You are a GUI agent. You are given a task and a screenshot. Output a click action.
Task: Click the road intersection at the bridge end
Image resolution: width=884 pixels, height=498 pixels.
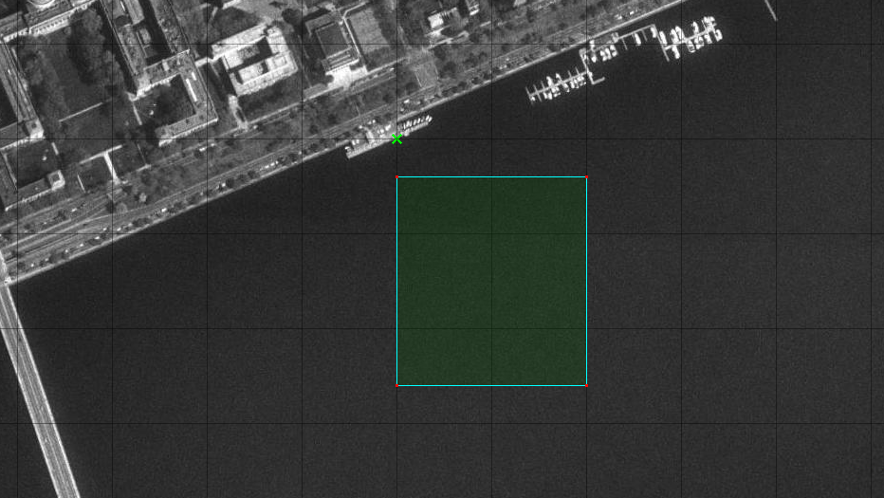[x=8, y=268]
